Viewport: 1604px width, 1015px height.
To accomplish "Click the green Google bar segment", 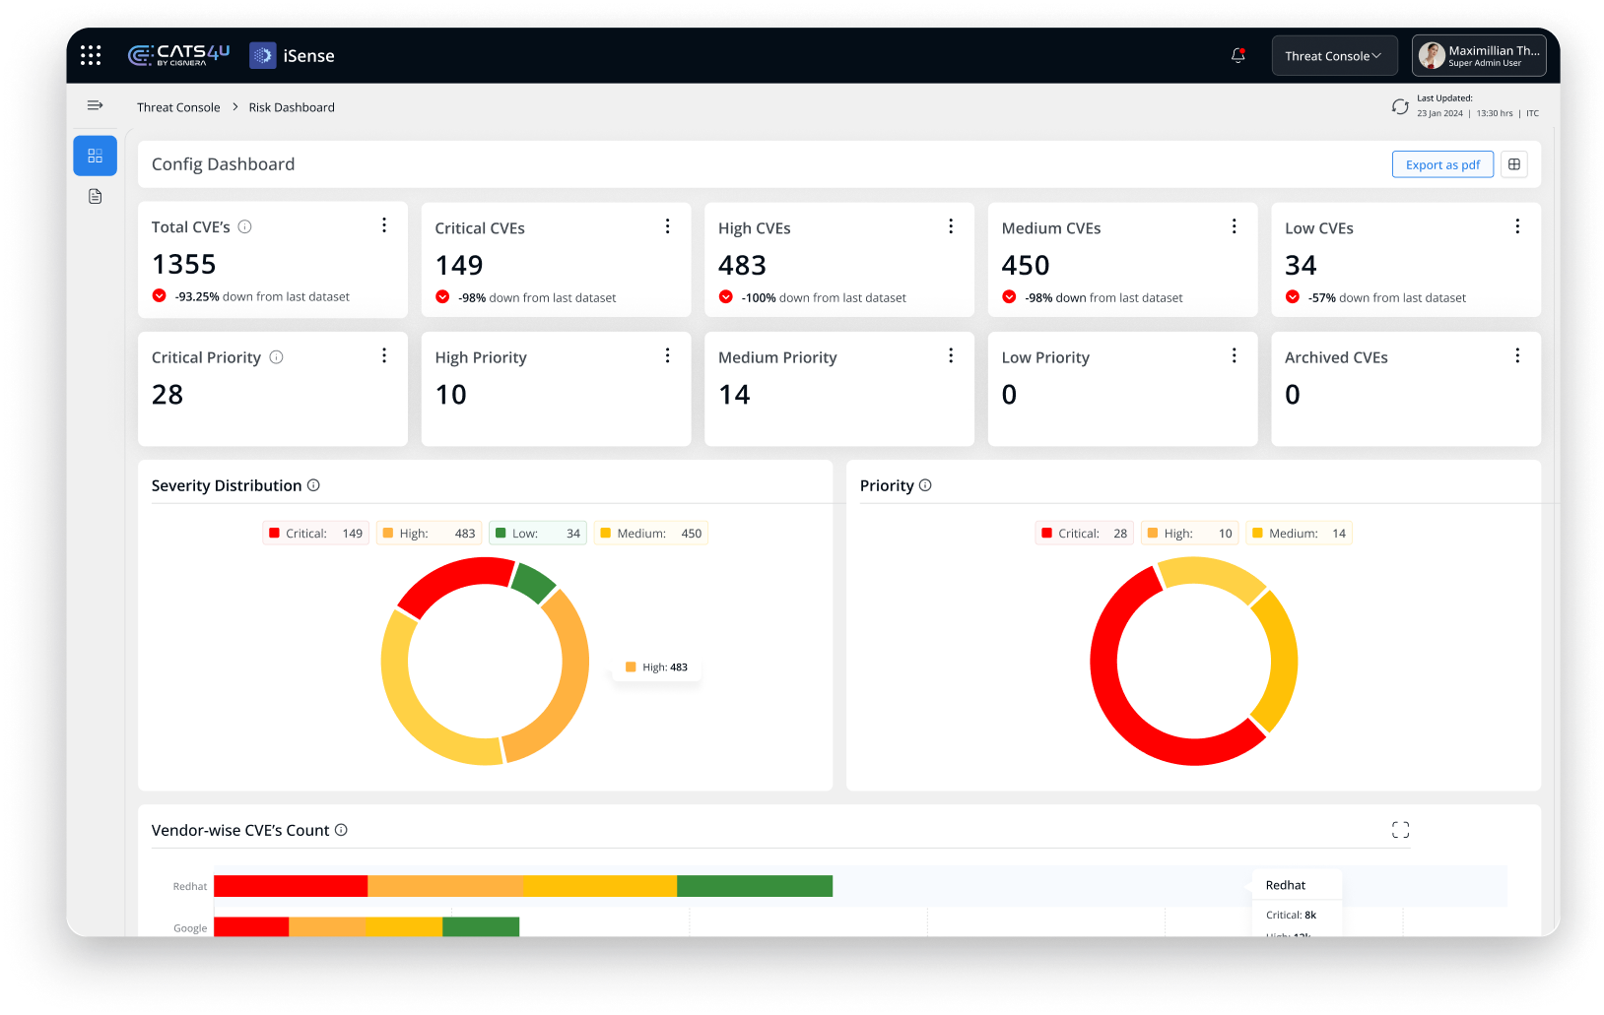I will tap(481, 926).
